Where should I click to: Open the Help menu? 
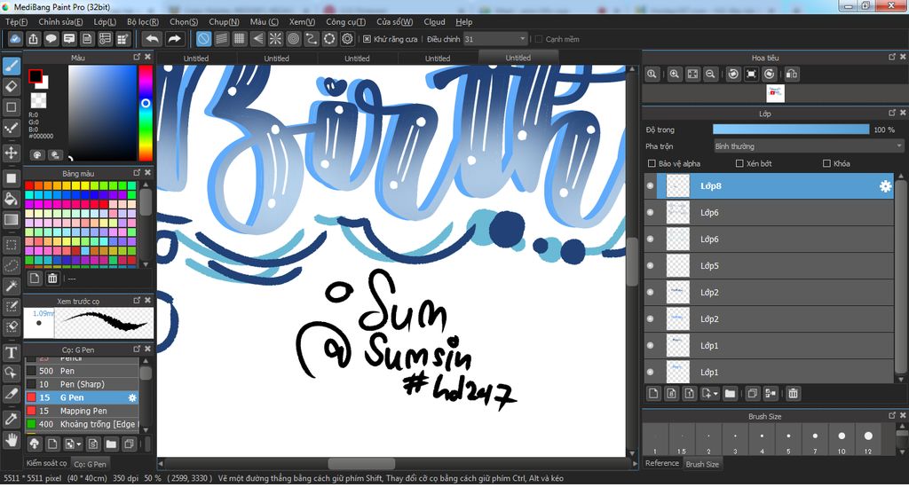463,22
